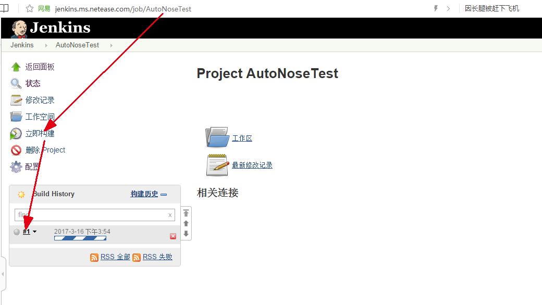Viewport: 542px width, 305px height.
Task: Open dropdown arrow next to build #1
Action: [x=34, y=232]
